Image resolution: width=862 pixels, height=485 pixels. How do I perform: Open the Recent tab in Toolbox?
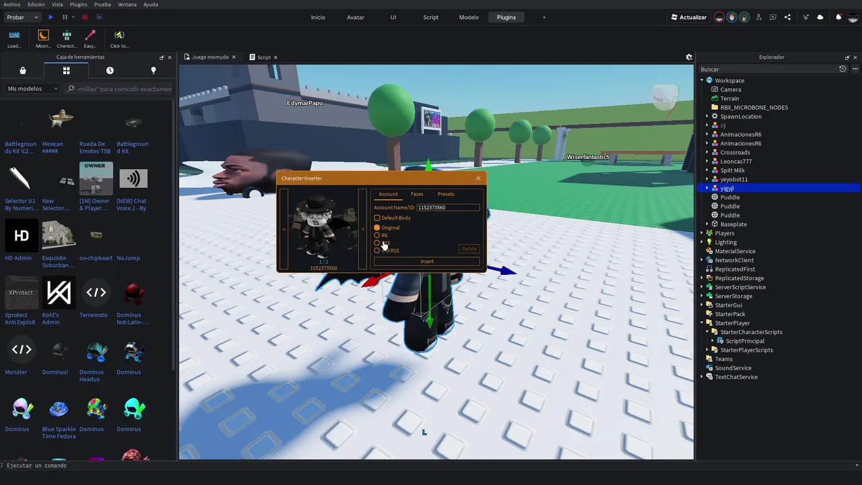110,70
